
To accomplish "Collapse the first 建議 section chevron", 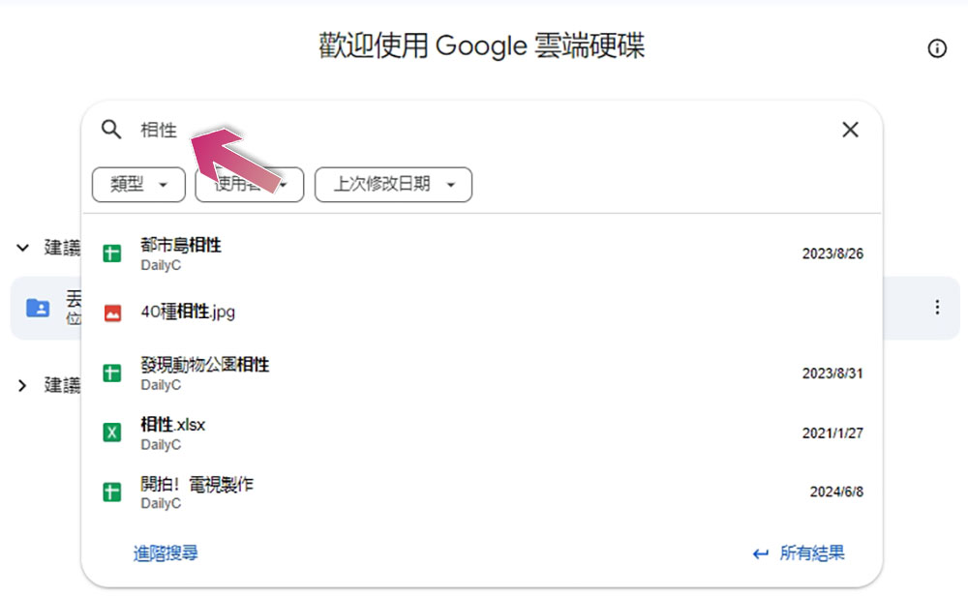I will coord(23,248).
